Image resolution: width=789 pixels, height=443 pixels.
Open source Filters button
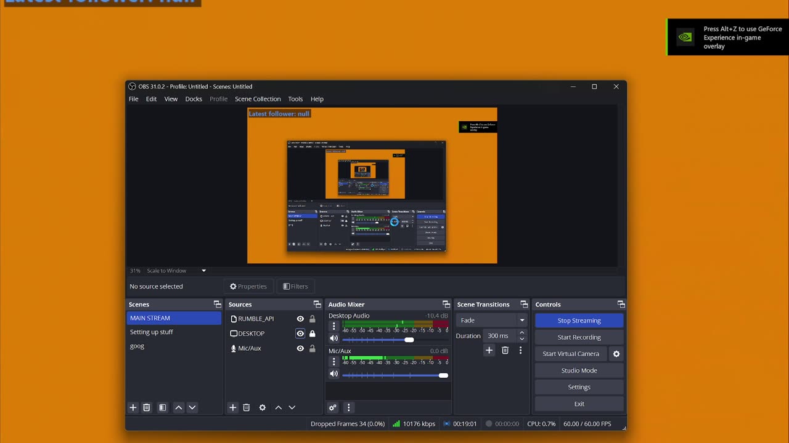tap(295, 286)
